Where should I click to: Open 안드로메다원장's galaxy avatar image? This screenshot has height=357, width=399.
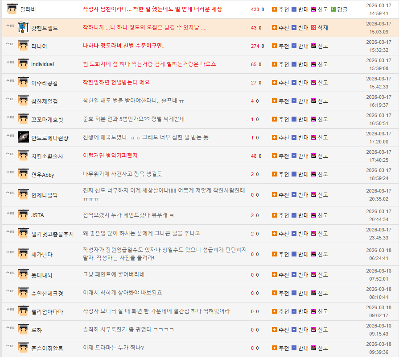[24, 137]
